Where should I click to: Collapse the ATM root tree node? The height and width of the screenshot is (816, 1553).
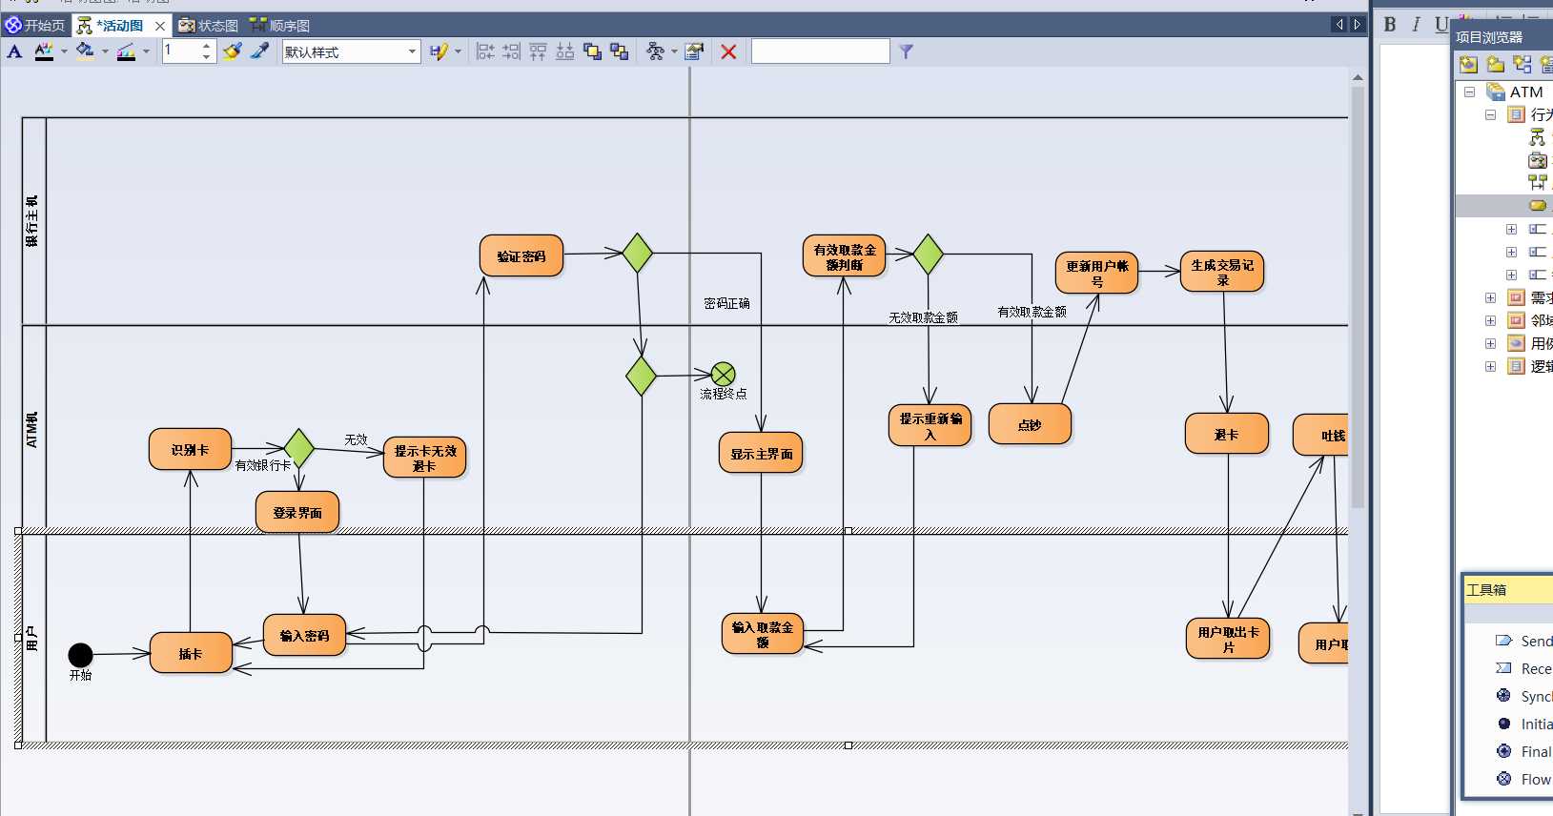(1469, 92)
